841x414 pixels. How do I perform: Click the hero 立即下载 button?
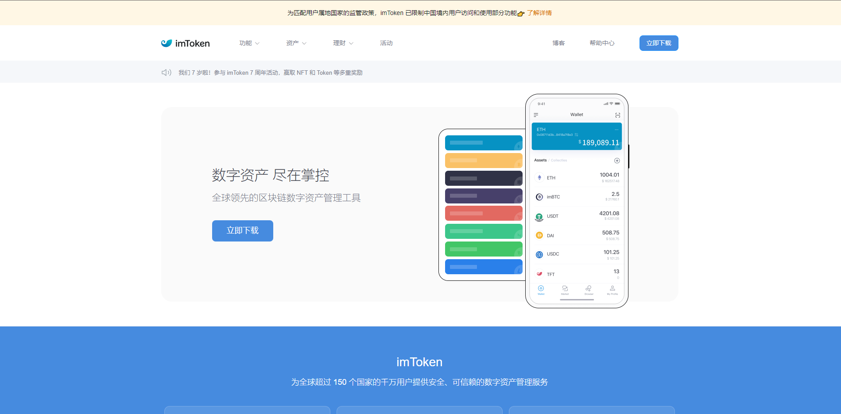[x=243, y=231]
